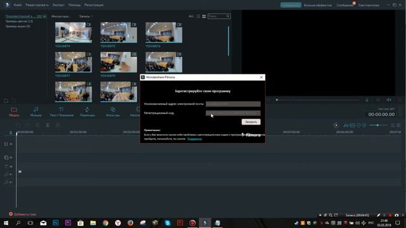Click the media library vertical scrollbar

pyautogui.click(x=228, y=41)
